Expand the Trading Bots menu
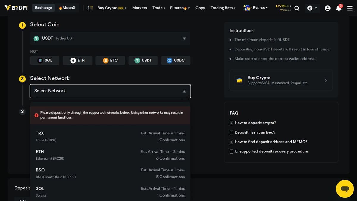Image resolution: width=357 pixels, height=201 pixels. coord(223,8)
